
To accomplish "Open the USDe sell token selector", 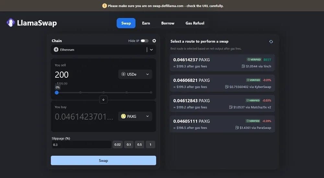I will click(135, 74).
